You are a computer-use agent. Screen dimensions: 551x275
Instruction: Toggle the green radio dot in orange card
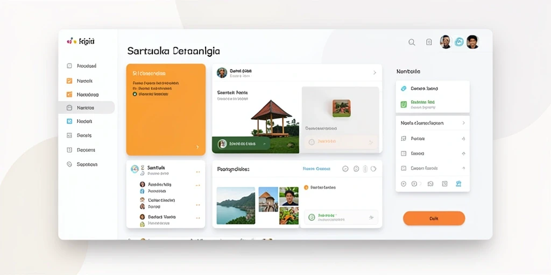point(135,95)
